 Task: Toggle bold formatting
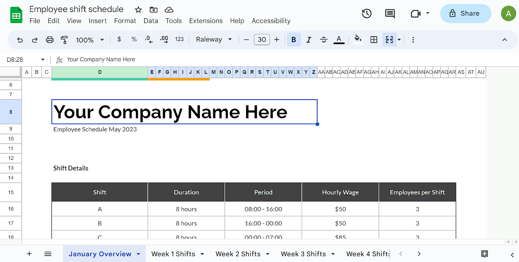pyautogui.click(x=294, y=40)
